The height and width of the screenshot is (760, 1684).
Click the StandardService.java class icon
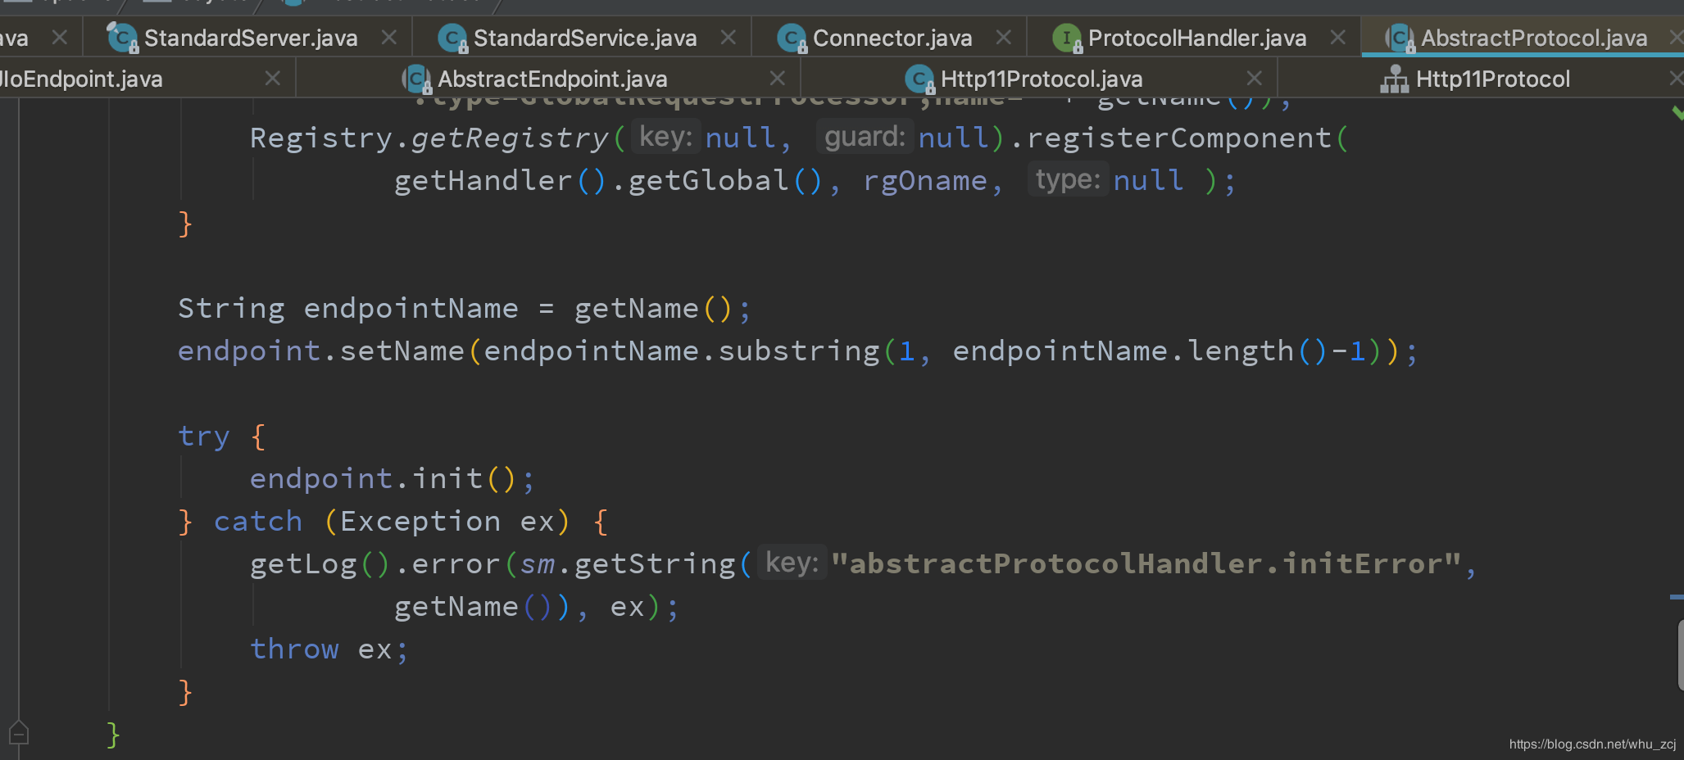click(x=452, y=38)
